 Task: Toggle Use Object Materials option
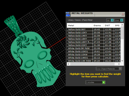[x=109, y=69]
